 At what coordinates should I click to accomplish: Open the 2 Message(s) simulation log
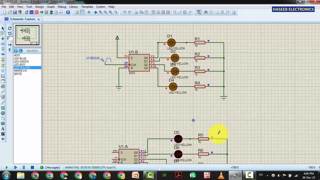(x=50, y=167)
